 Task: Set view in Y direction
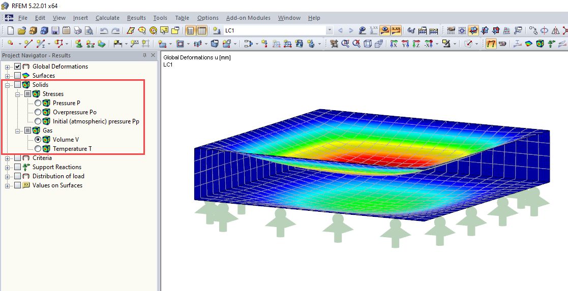click(405, 44)
